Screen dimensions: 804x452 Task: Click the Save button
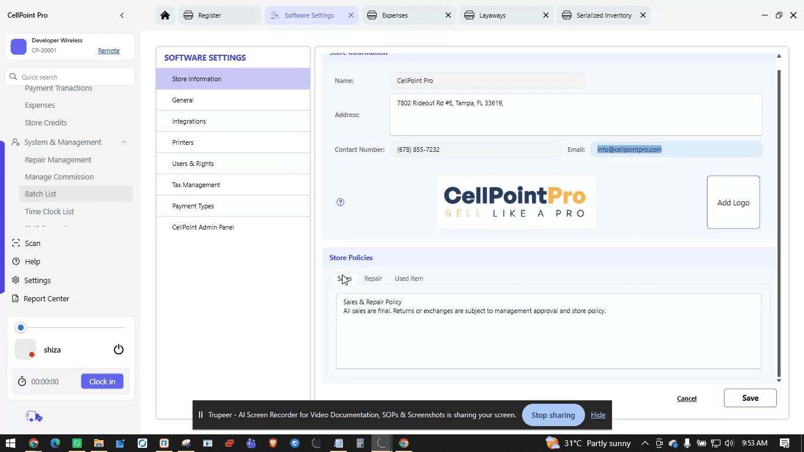[750, 398]
